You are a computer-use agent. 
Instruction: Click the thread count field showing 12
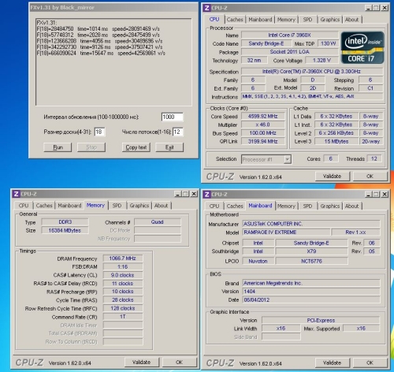[x=178, y=132]
